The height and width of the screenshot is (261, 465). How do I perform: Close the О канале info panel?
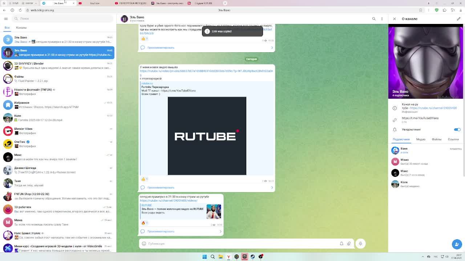click(395, 19)
